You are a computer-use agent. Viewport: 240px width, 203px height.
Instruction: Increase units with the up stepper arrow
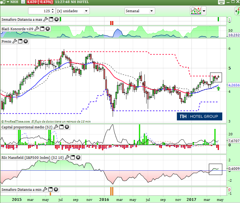click(x=53, y=9)
